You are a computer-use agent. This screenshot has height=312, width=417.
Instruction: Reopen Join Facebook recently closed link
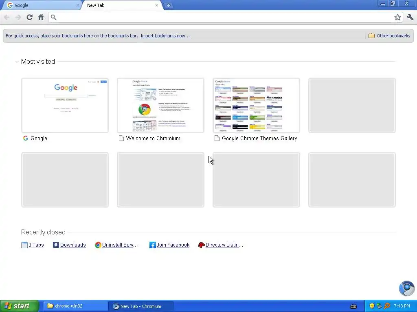click(173, 245)
